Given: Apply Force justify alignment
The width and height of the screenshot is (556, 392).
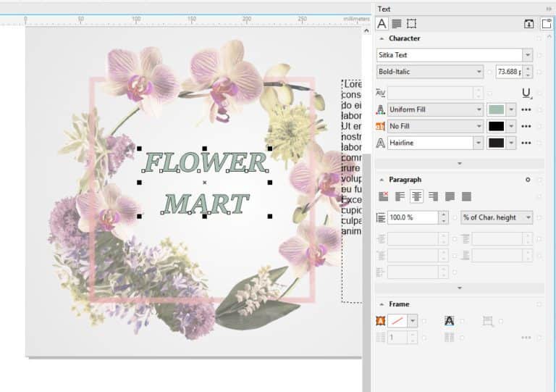Looking at the screenshot, I should click(x=467, y=196).
